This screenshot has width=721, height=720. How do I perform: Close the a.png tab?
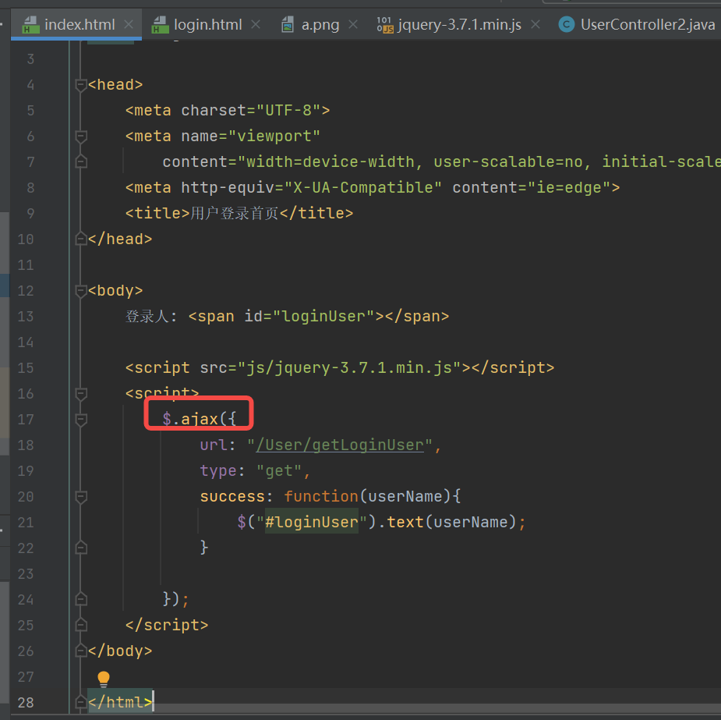pyautogui.click(x=352, y=24)
